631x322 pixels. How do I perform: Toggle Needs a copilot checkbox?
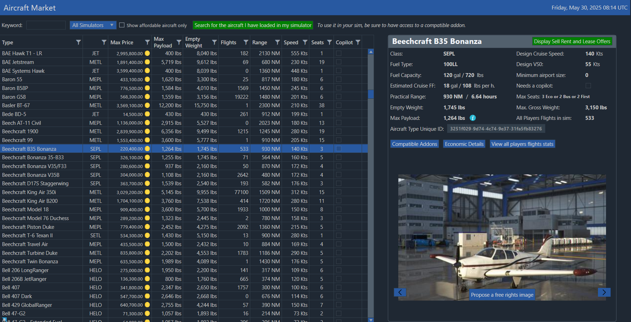pyautogui.click(x=588, y=86)
